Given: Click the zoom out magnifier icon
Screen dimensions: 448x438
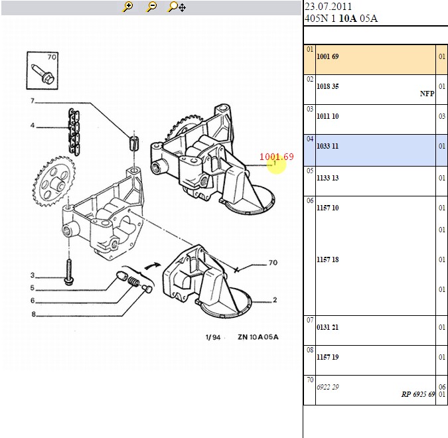Looking at the screenshot, I should (x=151, y=7).
